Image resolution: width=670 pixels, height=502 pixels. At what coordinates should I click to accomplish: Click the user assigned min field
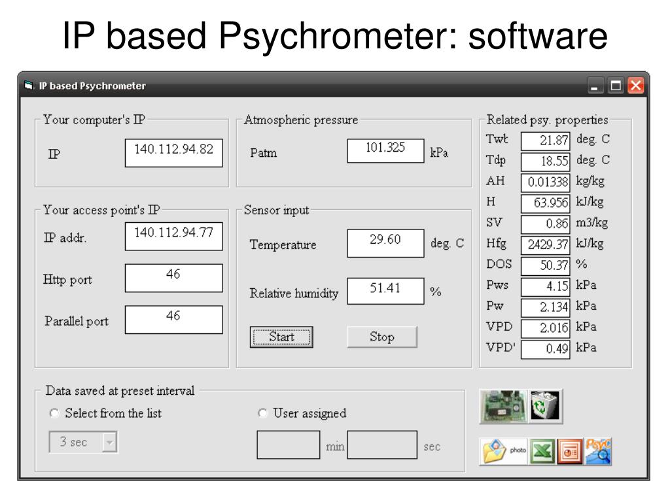[x=289, y=444]
